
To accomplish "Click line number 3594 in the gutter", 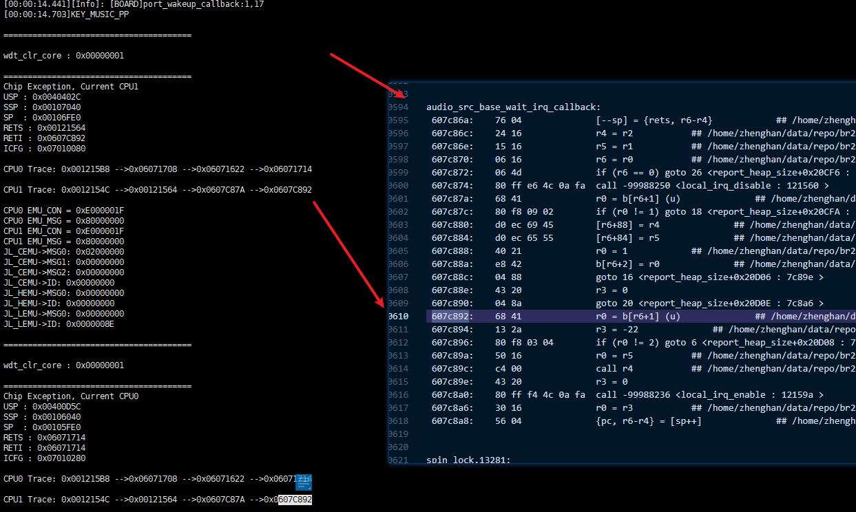I will (398, 107).
